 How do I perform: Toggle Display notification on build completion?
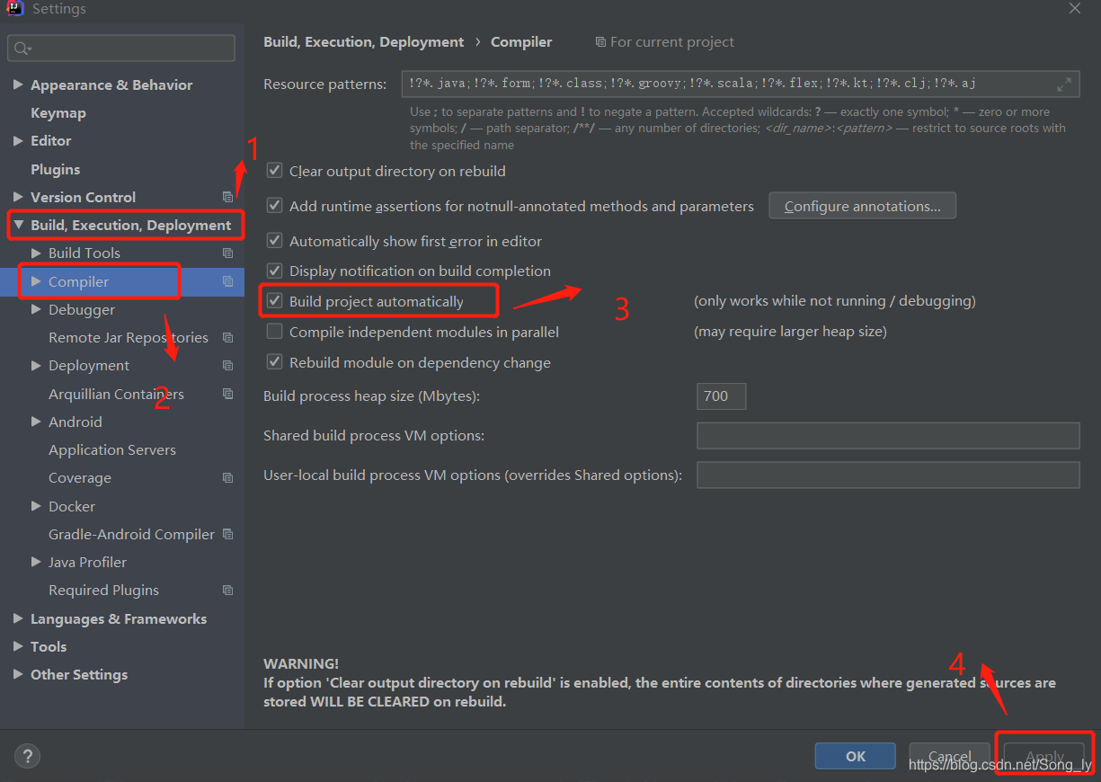274,270
